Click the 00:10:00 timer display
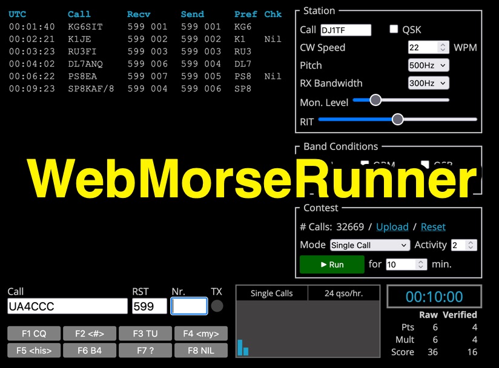The image size is (499, 368). 434,297
